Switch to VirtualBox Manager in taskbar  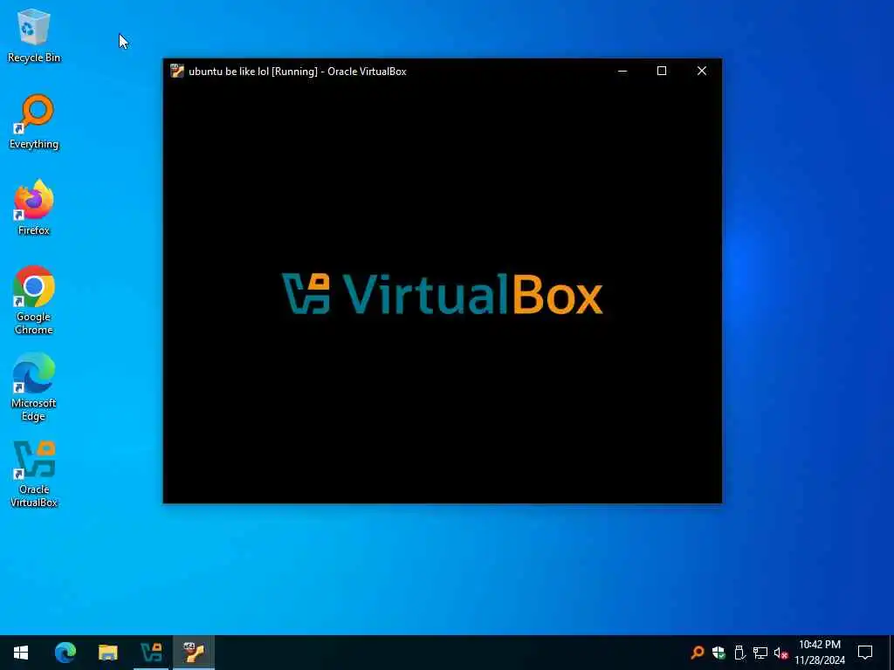(151, 653)
